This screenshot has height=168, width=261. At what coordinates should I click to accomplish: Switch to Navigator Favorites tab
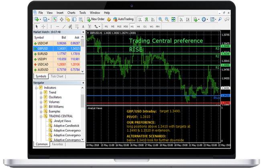pos(57,144)
